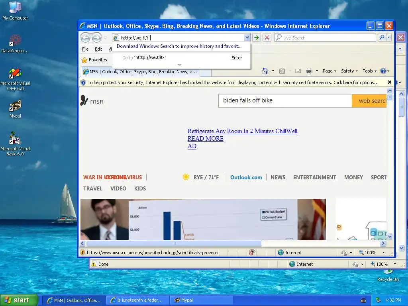Open the Page menu
The height and width of the screenshot is (306, 408).
[330, 71]
